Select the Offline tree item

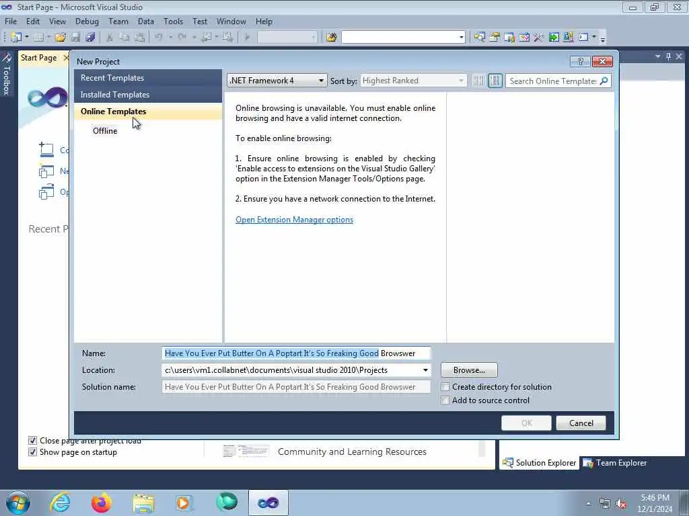tap(105, 131)
